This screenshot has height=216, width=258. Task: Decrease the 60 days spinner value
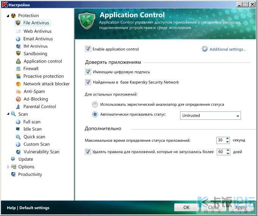[228, 153]
